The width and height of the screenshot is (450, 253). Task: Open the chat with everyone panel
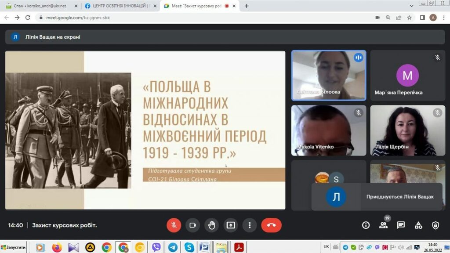[401, 225]
